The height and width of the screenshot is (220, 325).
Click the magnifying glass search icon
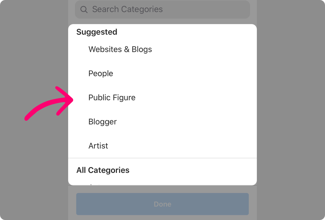tap(84, 9)
